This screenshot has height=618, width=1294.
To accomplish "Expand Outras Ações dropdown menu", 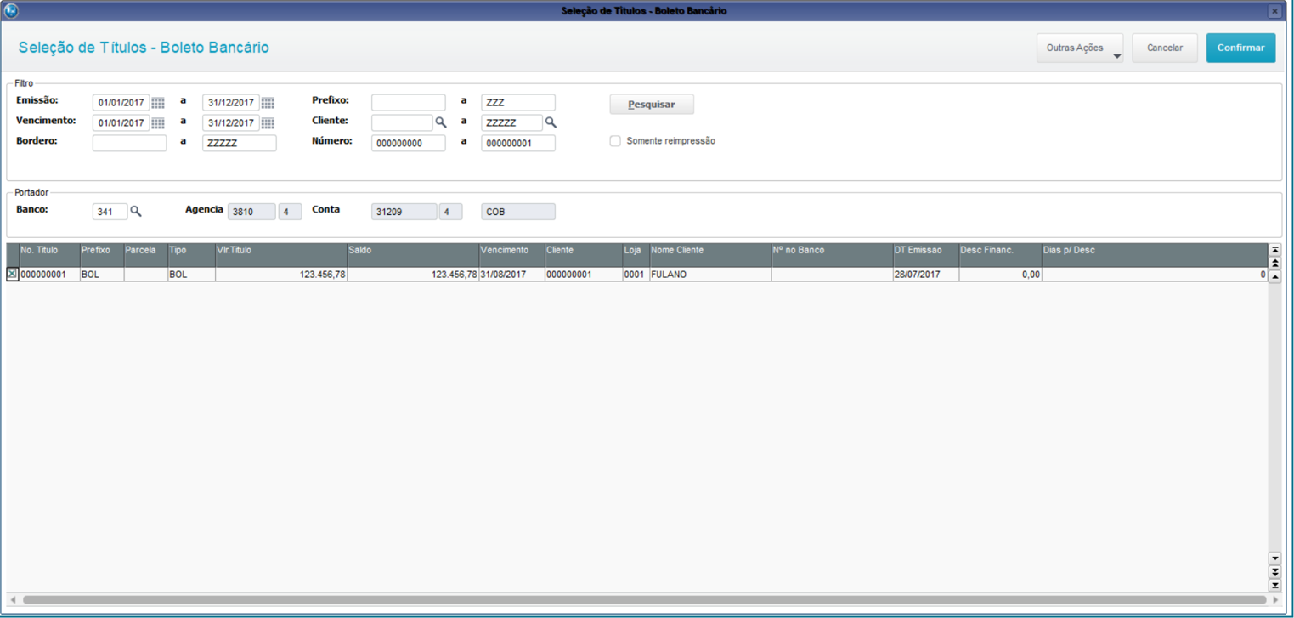I will [1079, 48].
